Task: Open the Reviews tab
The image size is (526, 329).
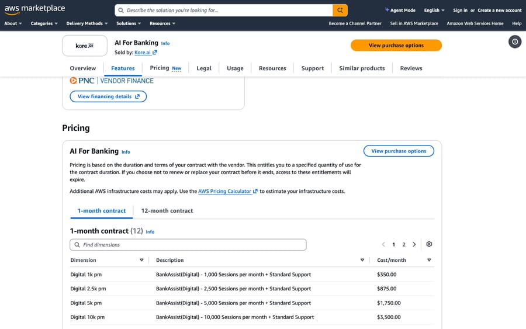Action: click(411, 68)
